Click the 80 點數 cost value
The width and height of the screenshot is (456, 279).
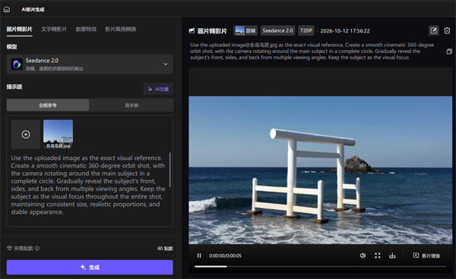[165, 249]
